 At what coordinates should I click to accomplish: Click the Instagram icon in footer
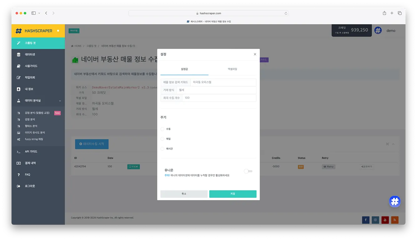pos(375,220)
